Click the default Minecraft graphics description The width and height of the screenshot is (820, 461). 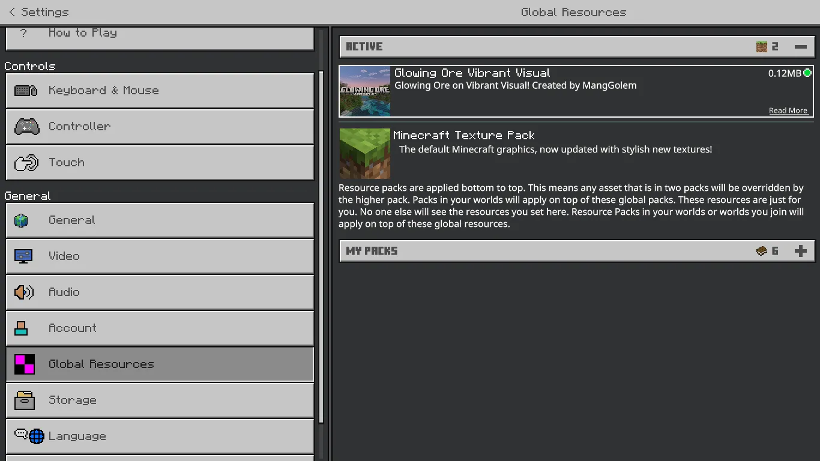tap(556, 149)
